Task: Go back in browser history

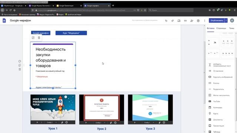Action: click(3, 10)
